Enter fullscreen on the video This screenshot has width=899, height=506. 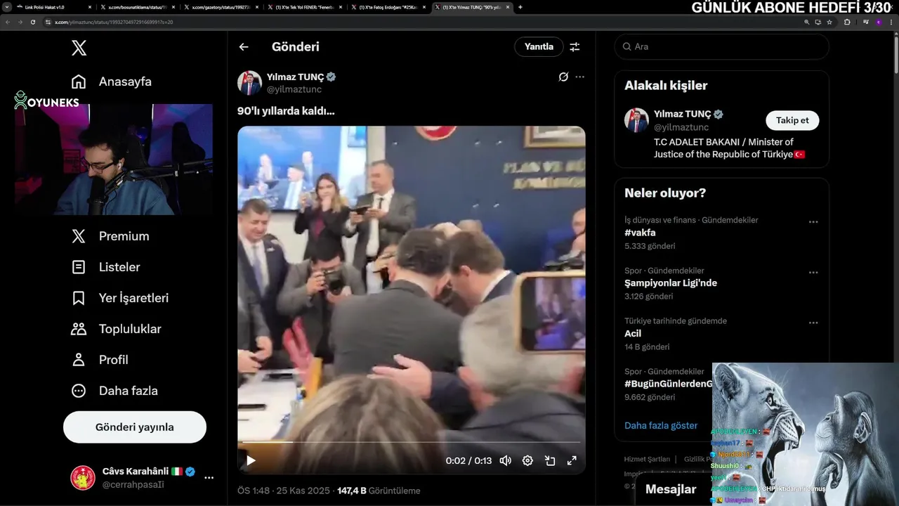(x=572, y=461)
